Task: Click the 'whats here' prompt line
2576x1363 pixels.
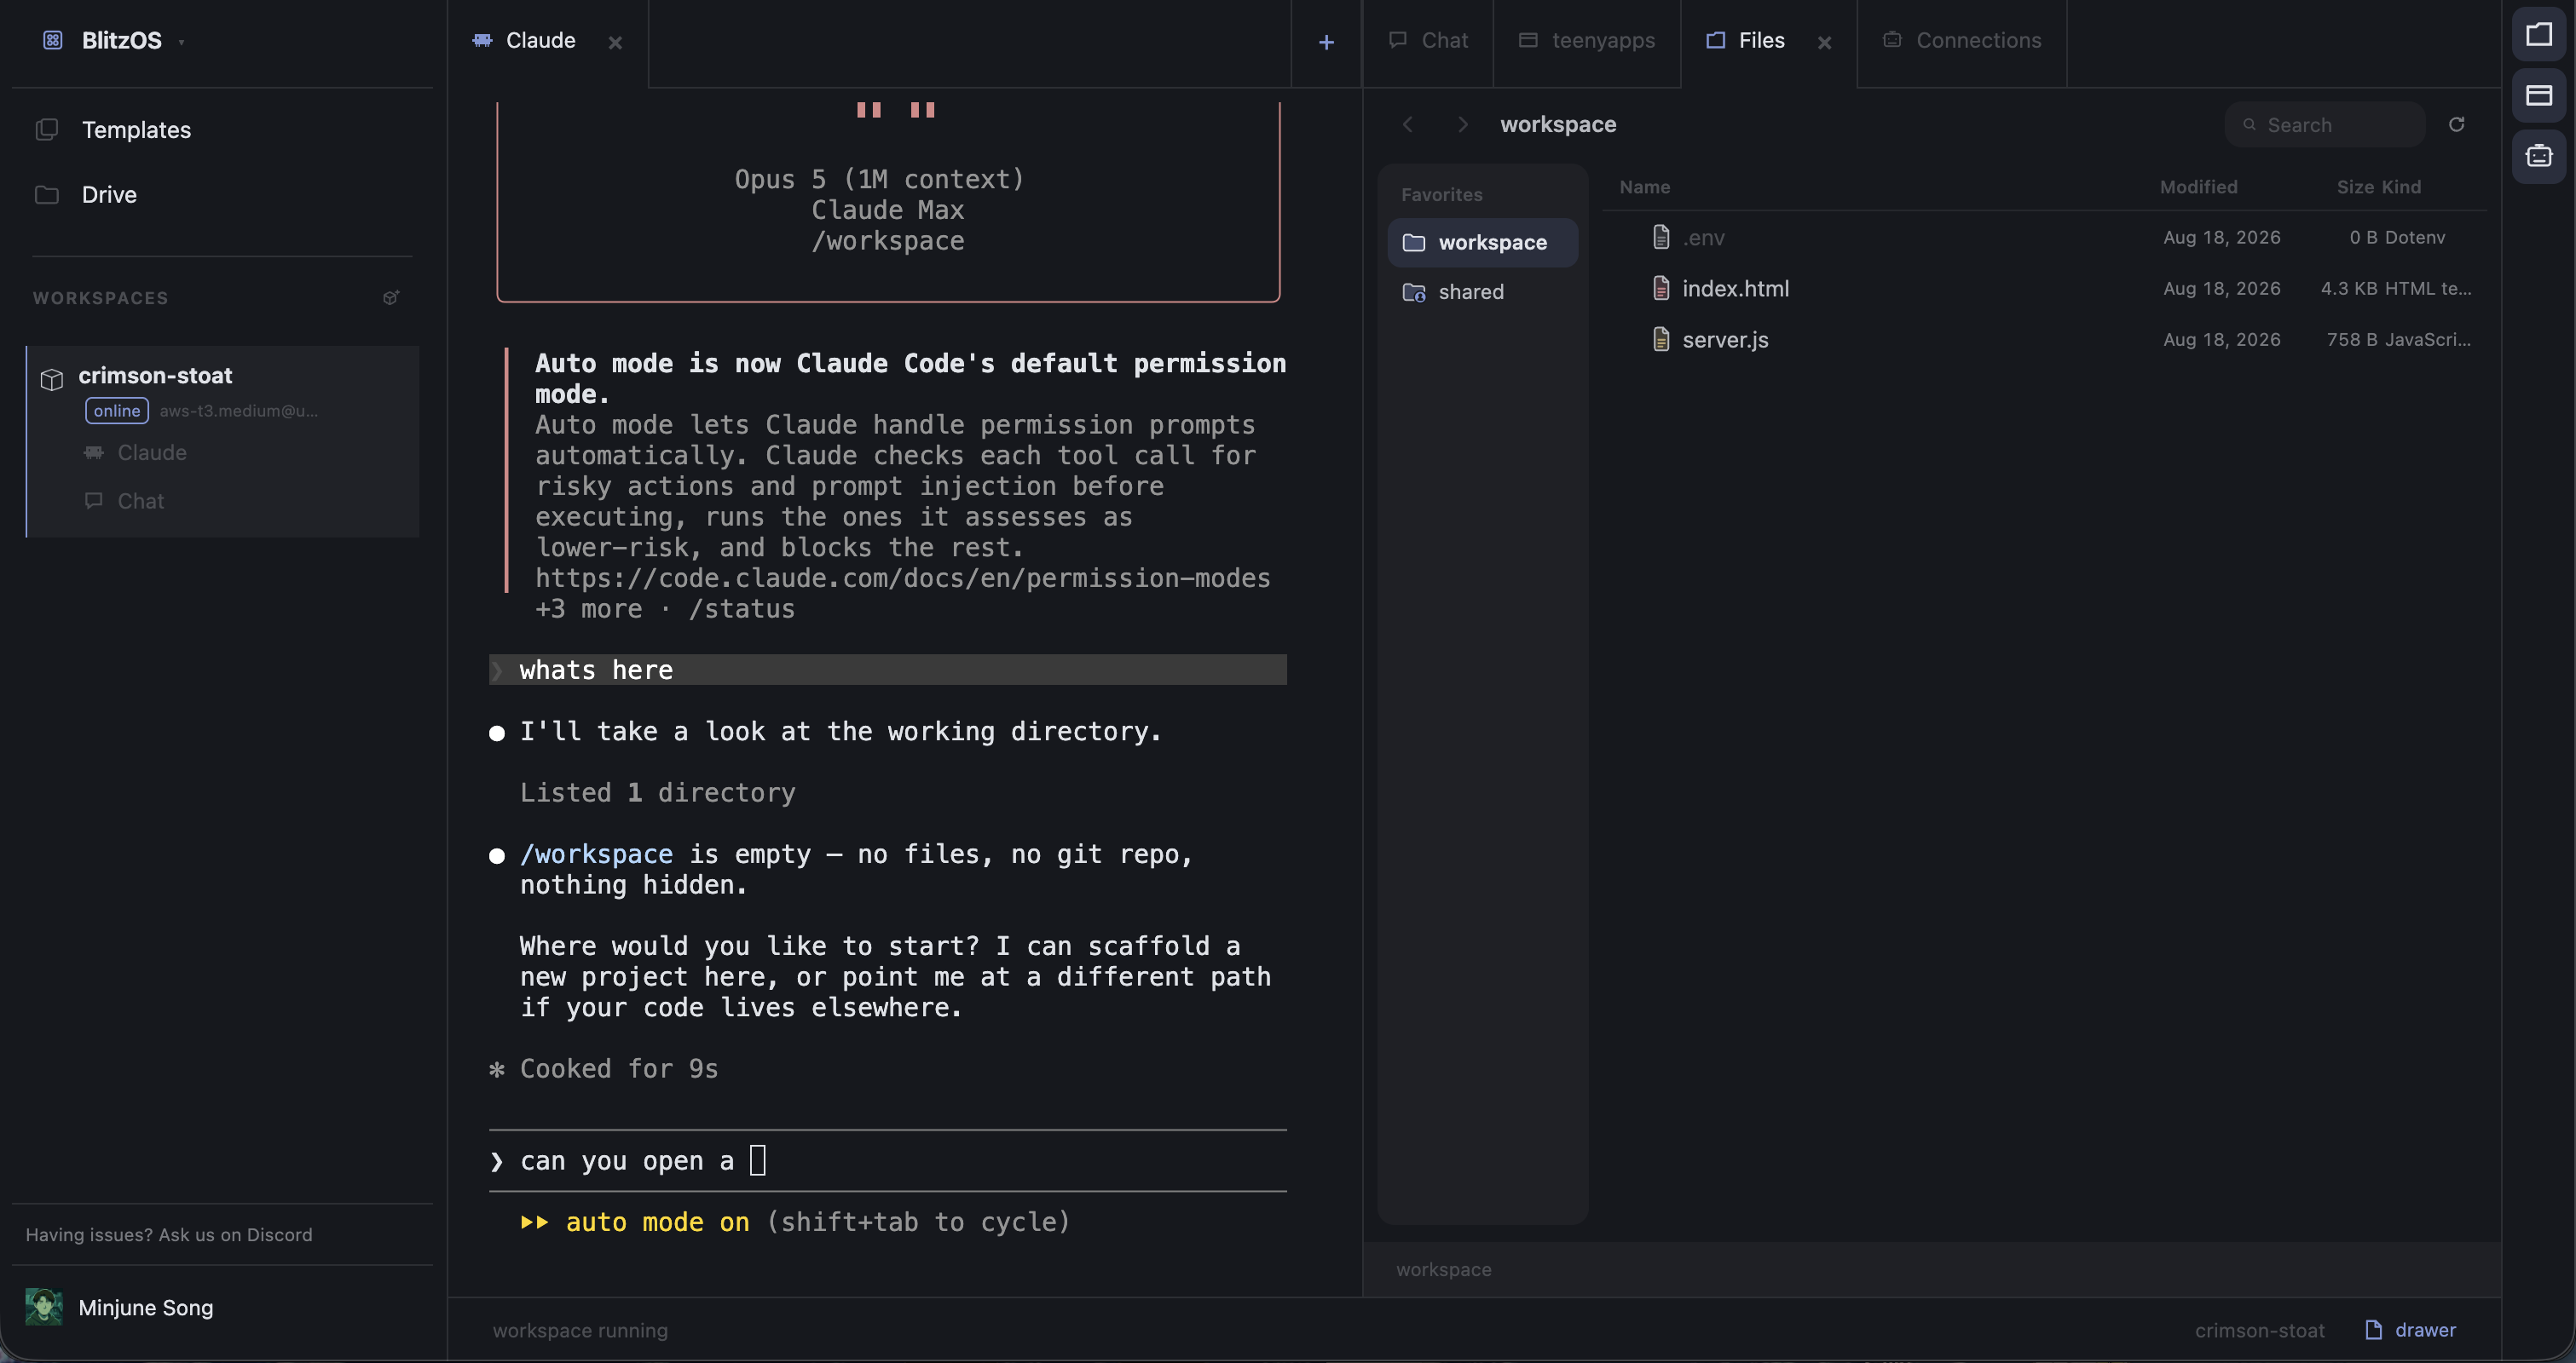Action: [x=888, y=670]
